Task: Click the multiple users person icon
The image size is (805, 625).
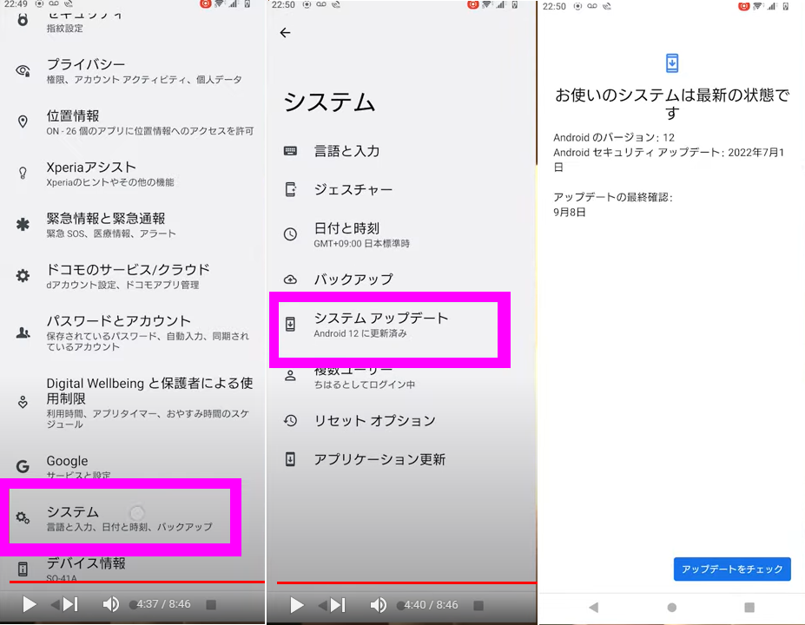Action: 290,376
